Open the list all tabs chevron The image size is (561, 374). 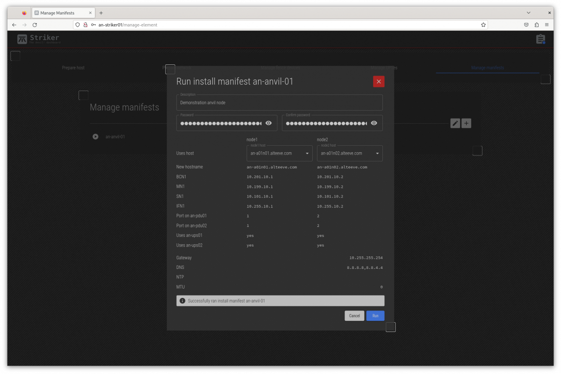[x=529, y=13]
